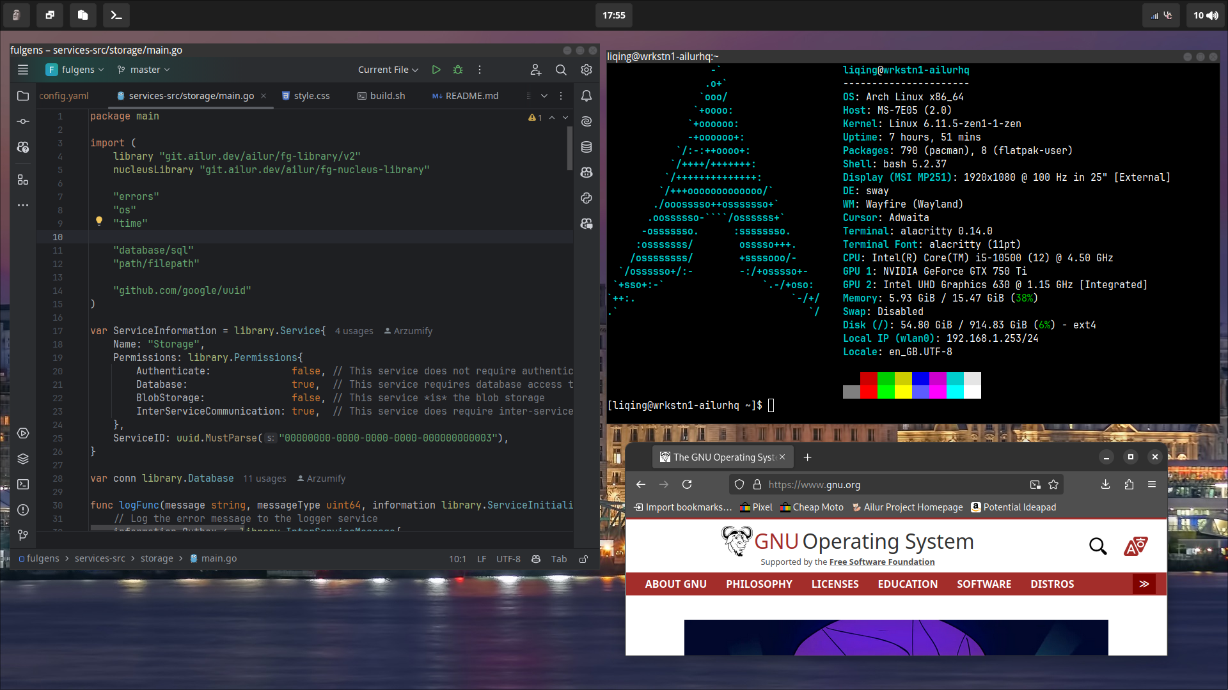Open the IDE notifications bell
1228x690 pixels.
[586, 96]
